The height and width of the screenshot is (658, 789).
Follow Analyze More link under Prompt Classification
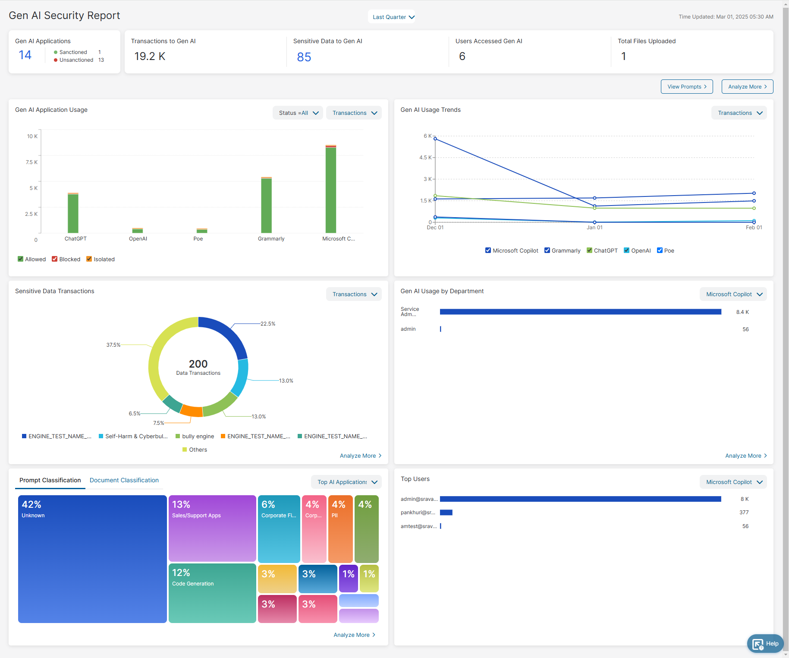coord(355,635)
